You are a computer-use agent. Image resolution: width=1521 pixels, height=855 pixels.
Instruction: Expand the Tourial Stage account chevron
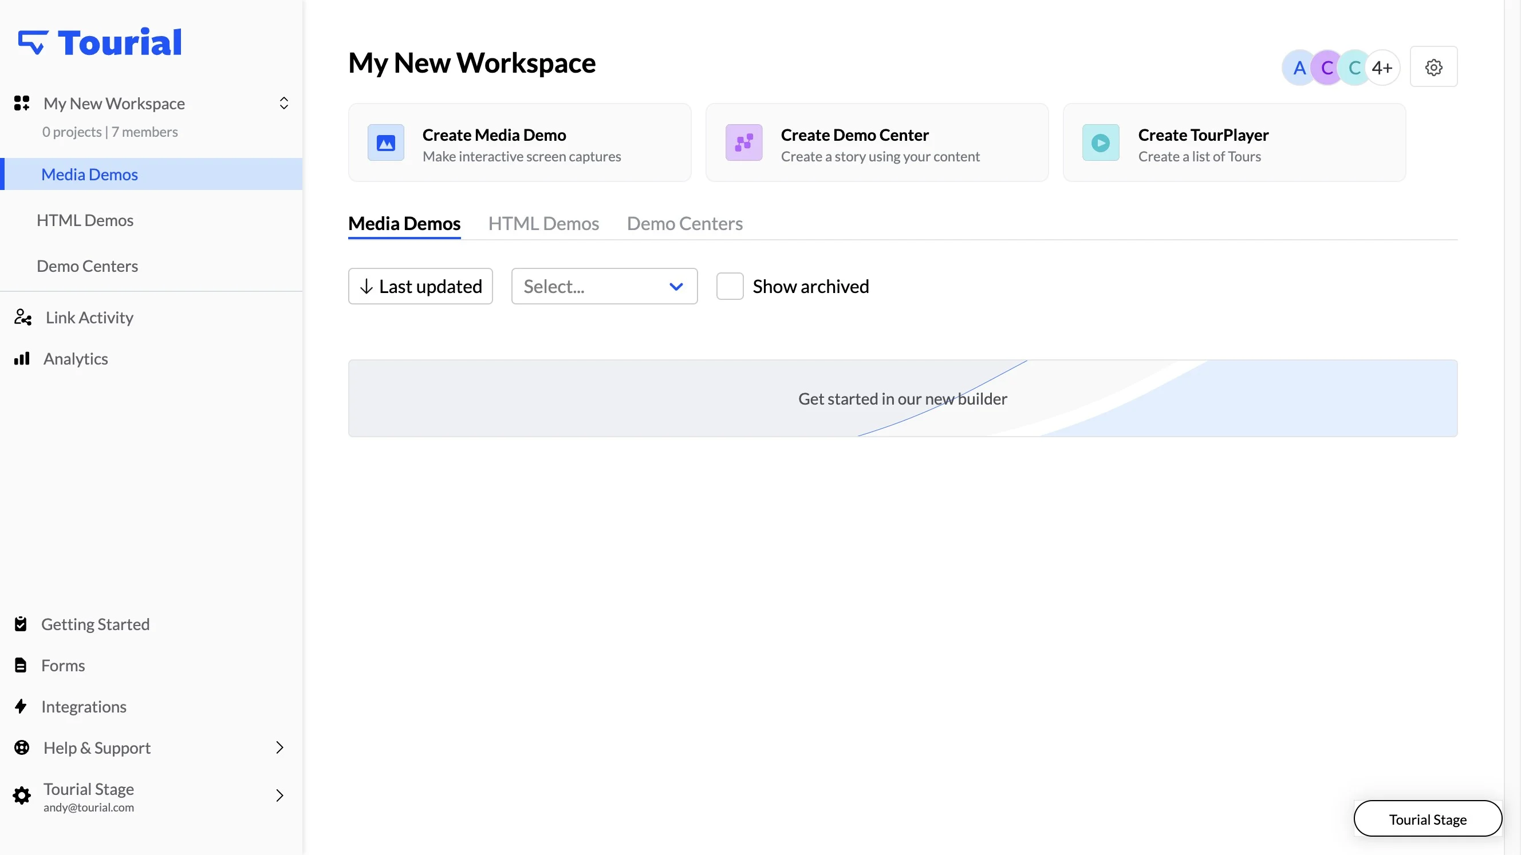click(x=280, y=796)
